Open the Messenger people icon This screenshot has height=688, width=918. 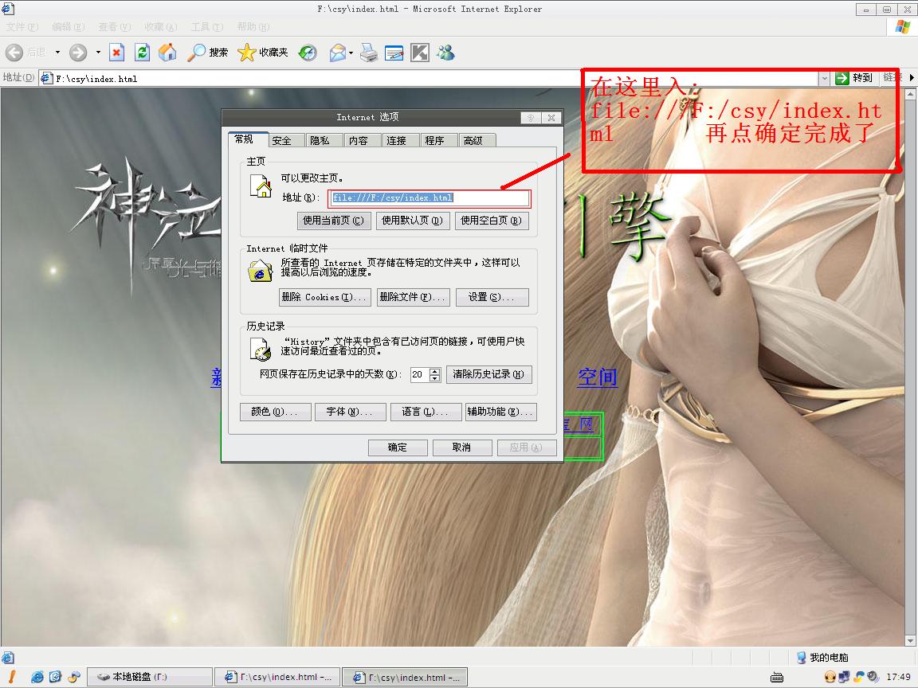click(445, 53)
